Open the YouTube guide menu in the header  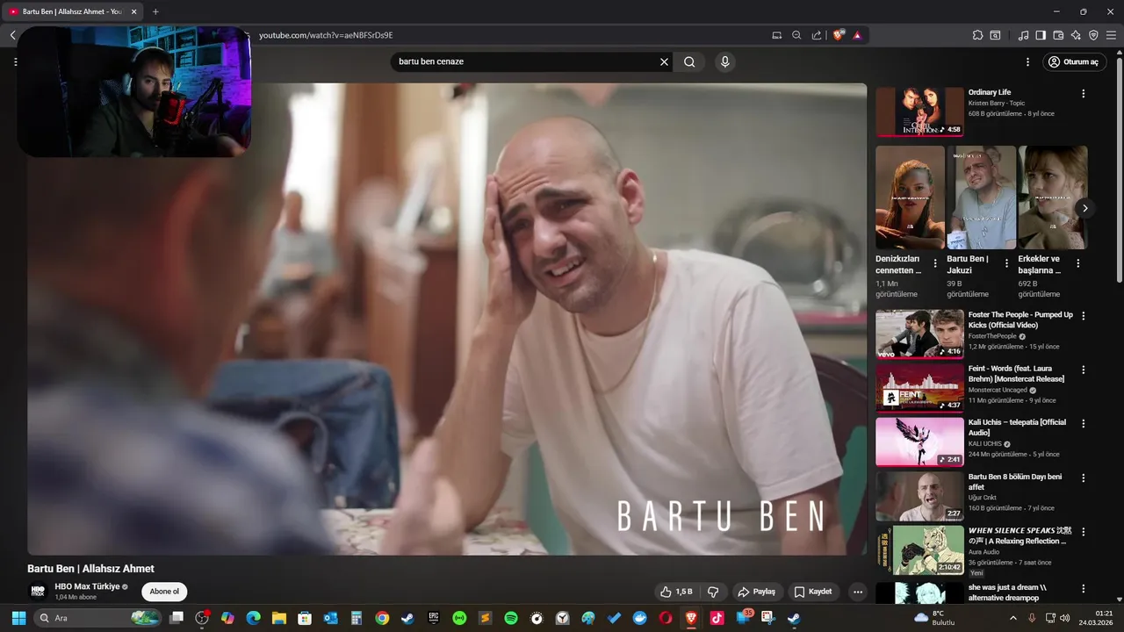(x=15, y=62)
